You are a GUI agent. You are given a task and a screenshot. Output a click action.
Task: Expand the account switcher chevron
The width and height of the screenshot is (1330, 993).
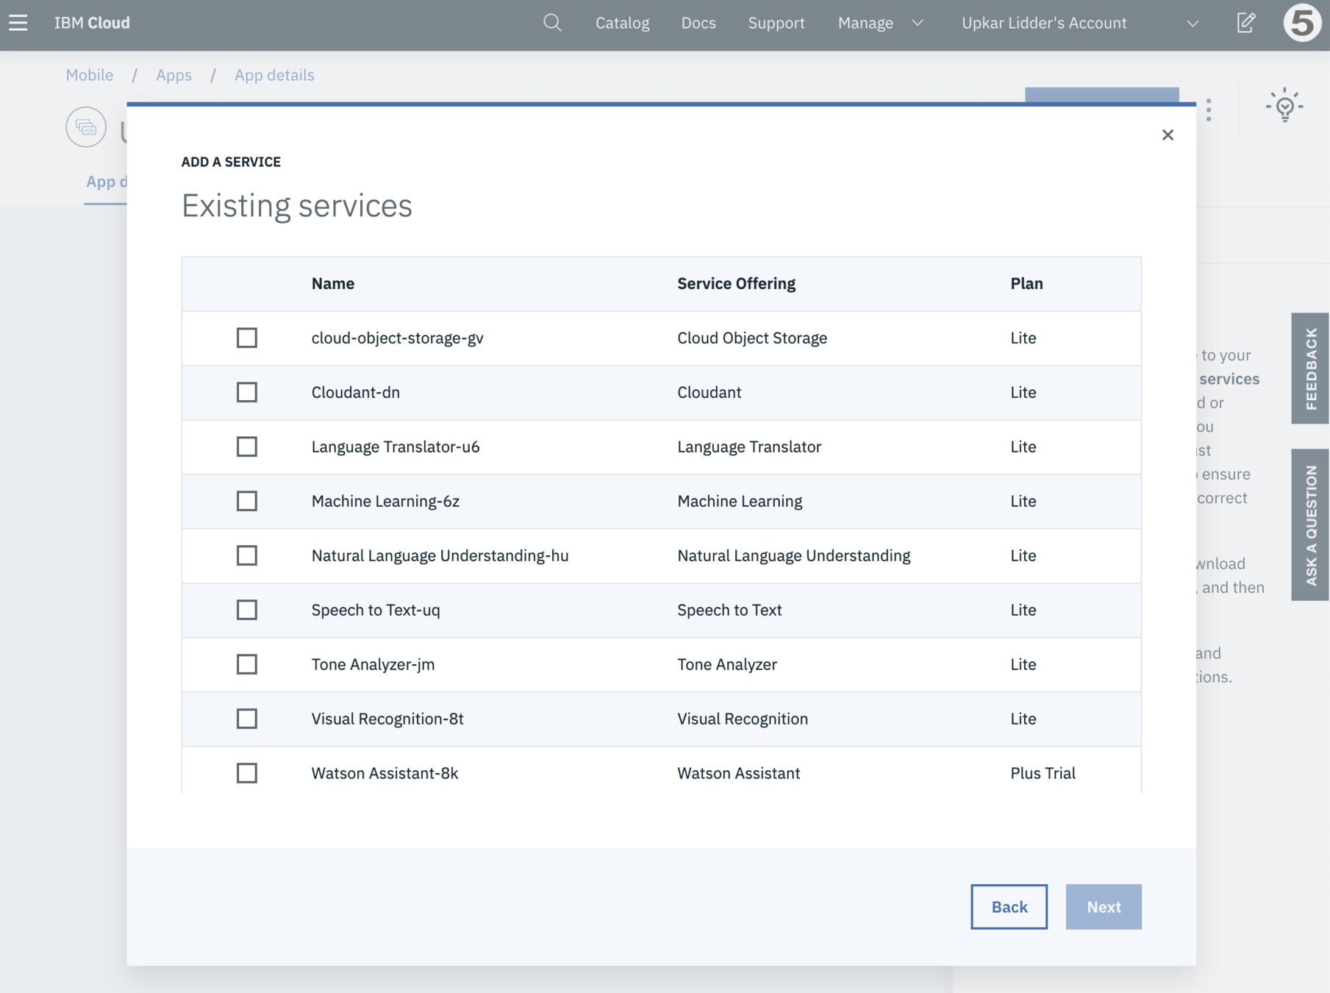(x=1193, y=24)
